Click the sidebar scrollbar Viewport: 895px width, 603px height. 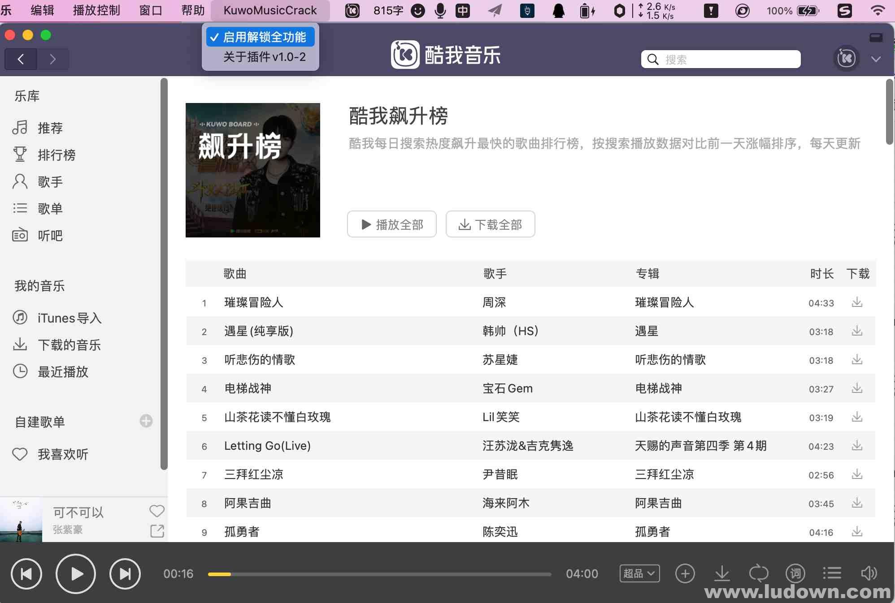[164, 274]
